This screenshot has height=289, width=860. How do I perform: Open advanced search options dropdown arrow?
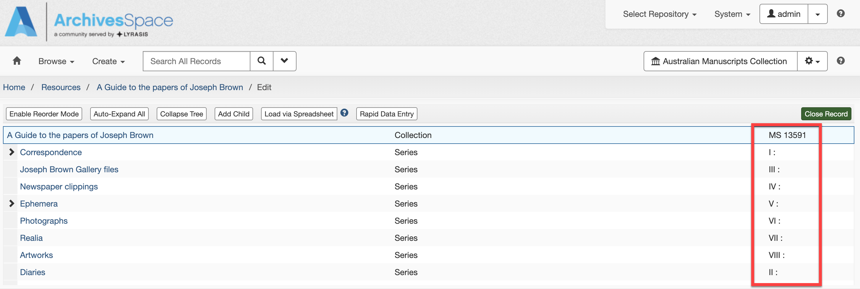point(284,61)
